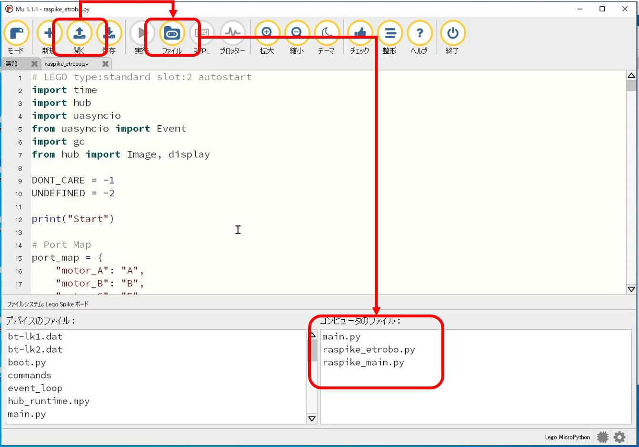
Task: Click the device file list scrollbar down arrow
Action: coord(312,418)
